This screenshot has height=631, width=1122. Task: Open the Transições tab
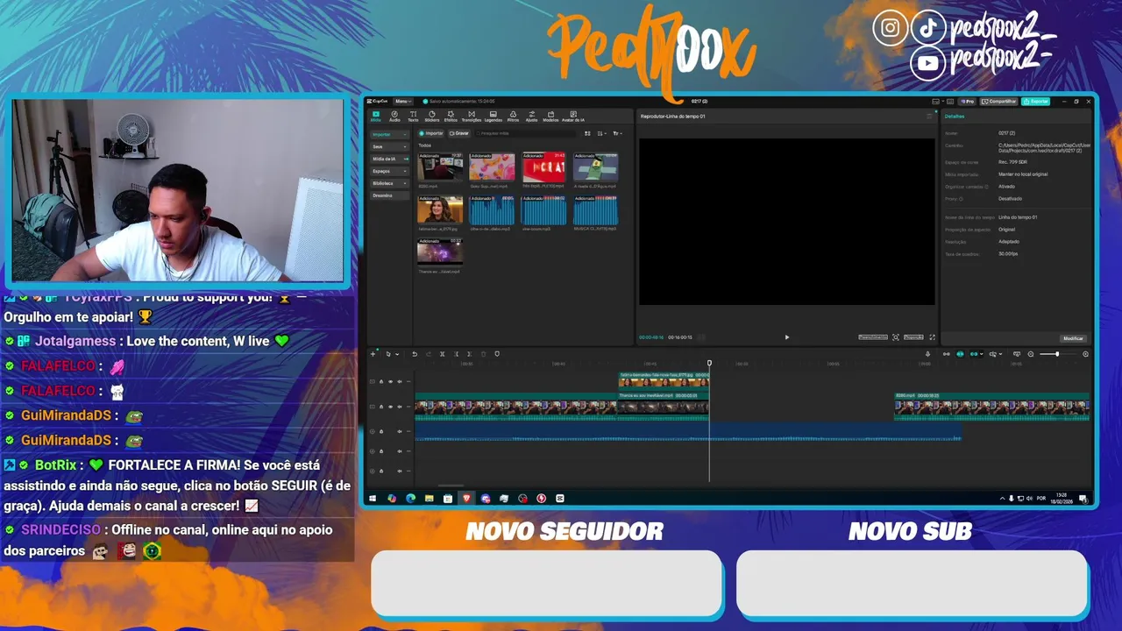click(472, 116)
